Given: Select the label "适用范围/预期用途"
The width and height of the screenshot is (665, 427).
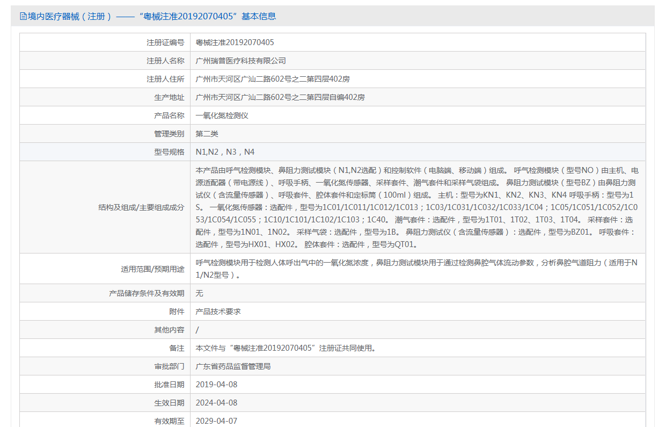Looking at the screenshot, I should point(152,269).
